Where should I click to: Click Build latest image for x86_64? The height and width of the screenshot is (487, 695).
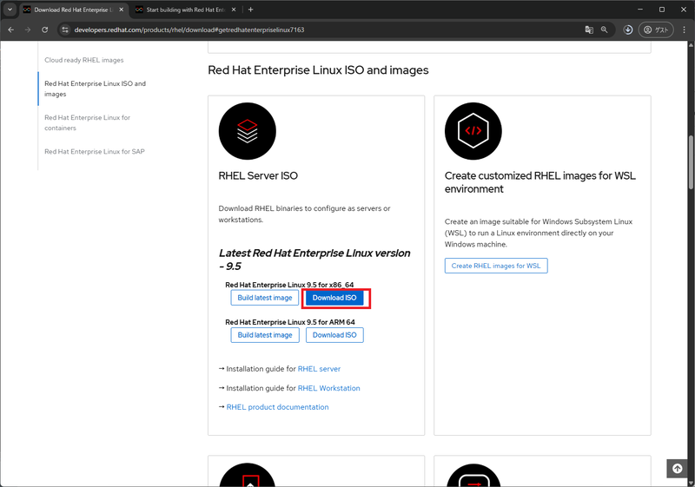(x=265, y=298)
